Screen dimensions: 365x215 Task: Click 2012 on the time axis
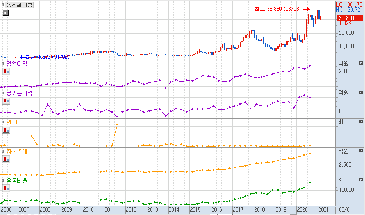(x=131, y=209)
